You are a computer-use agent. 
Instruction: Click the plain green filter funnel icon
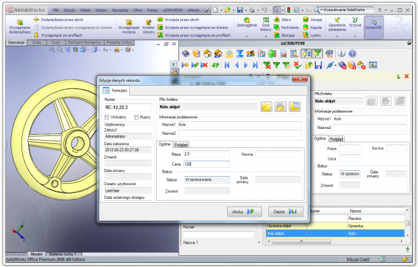(276, 65)
